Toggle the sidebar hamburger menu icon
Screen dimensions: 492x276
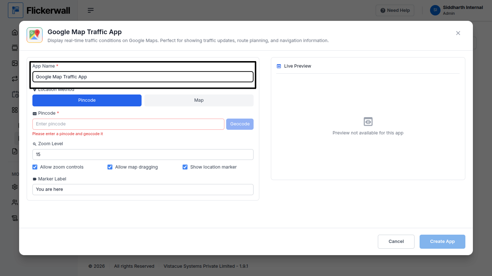(x=91, y=10)
